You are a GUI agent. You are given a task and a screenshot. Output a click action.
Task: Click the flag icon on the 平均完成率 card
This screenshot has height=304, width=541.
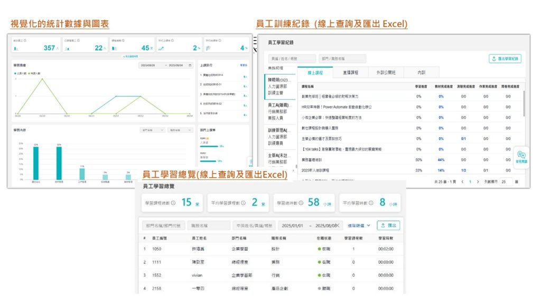coord(209,48)
